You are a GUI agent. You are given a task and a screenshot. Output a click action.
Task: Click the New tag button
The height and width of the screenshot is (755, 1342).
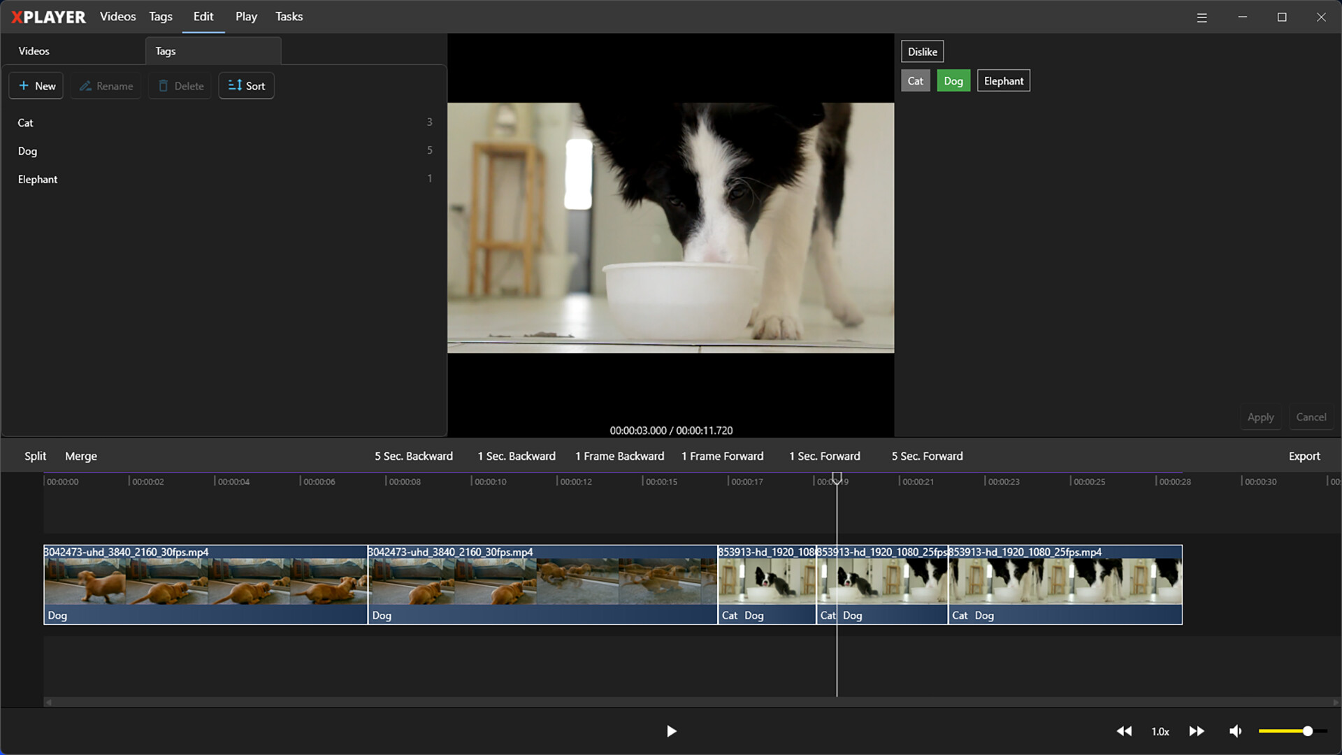(36, 86)
